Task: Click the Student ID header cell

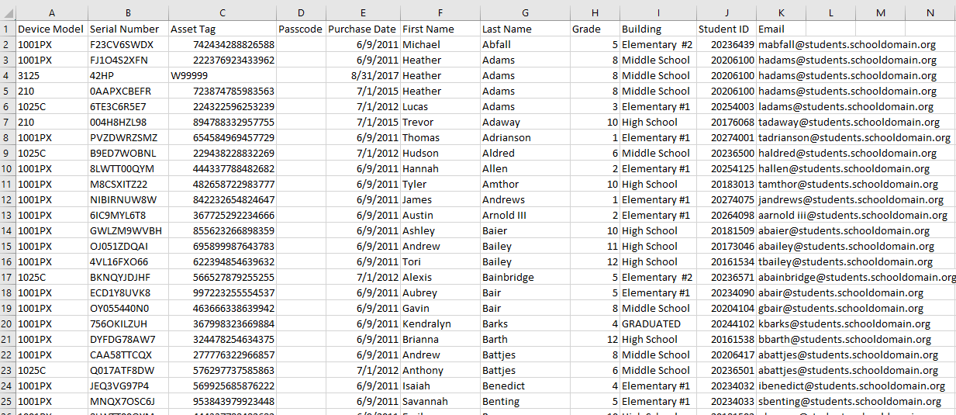Action: [726, 29]
